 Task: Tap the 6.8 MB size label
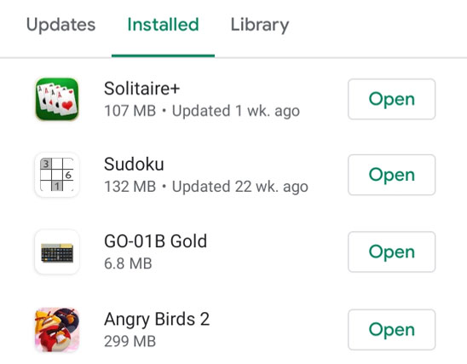click(128, 263)
